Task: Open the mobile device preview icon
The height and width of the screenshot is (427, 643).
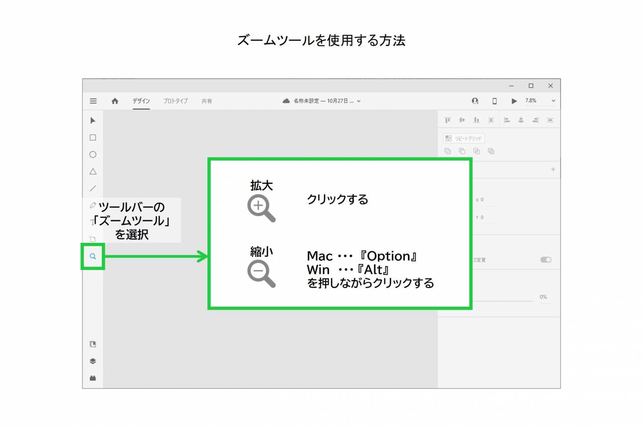Action: [494, 101]
